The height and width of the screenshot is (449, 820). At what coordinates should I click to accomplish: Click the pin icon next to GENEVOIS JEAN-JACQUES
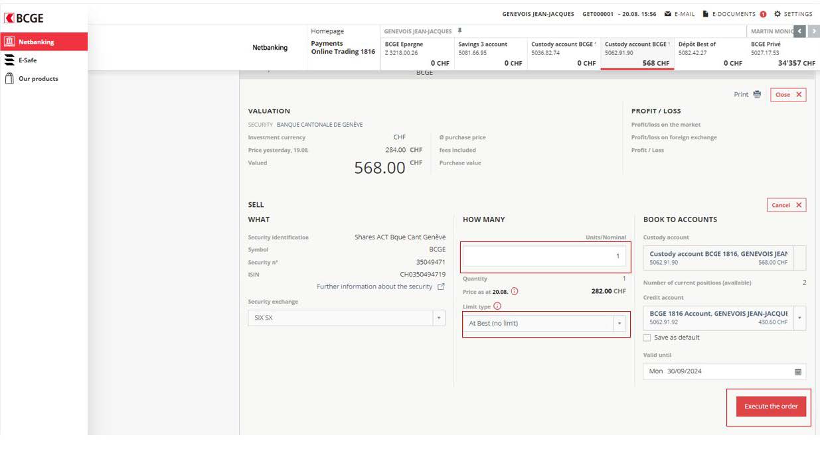459,31
